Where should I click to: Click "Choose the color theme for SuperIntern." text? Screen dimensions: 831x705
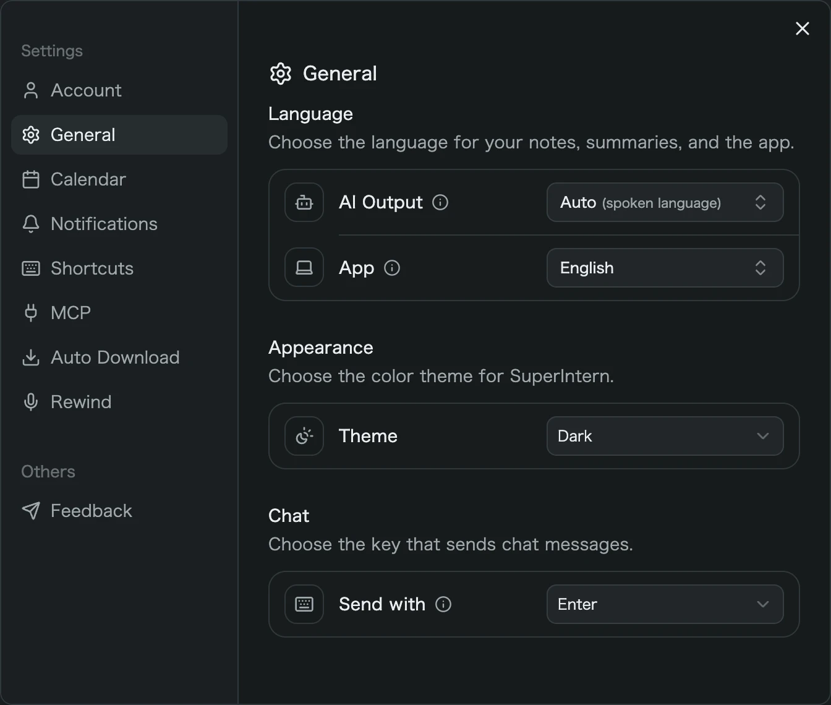[x=441, y=376]
